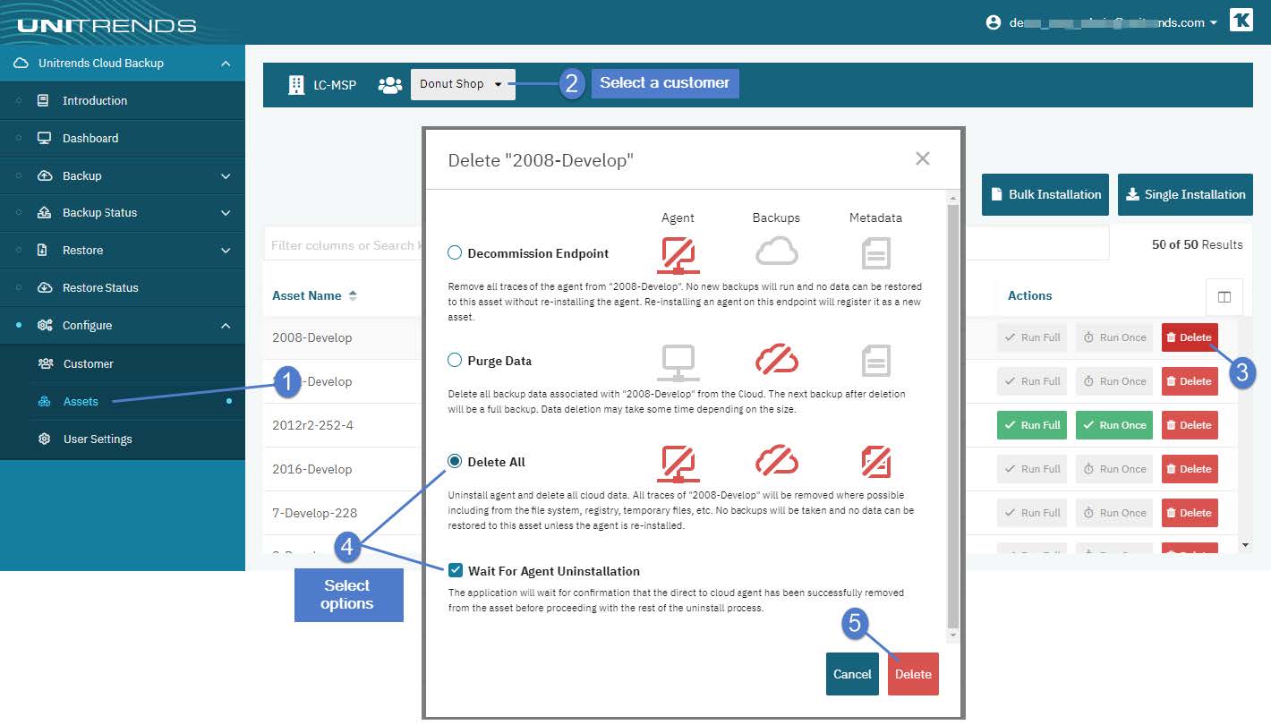This screenshot has height=725, width=1271.
Task: Open the Donut Shop customer dropdown
Action: point(463,84)
